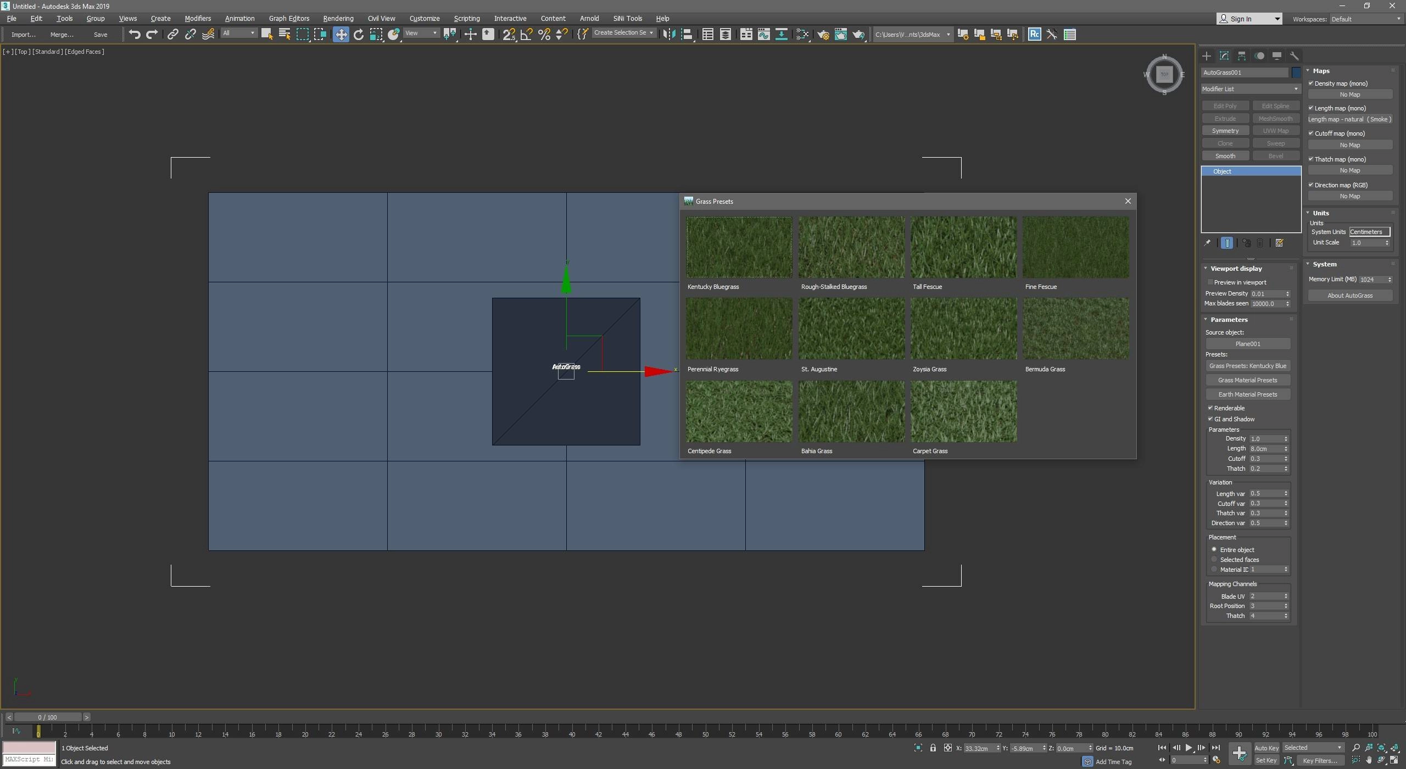The width and height of the screenshot is (1406, 769).
Task: Click the Bind to Space Warp icon
Action: coord(208,34)
